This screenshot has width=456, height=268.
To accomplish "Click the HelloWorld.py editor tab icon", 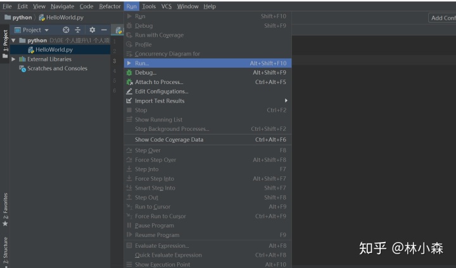I will click(x=118, y=30).
